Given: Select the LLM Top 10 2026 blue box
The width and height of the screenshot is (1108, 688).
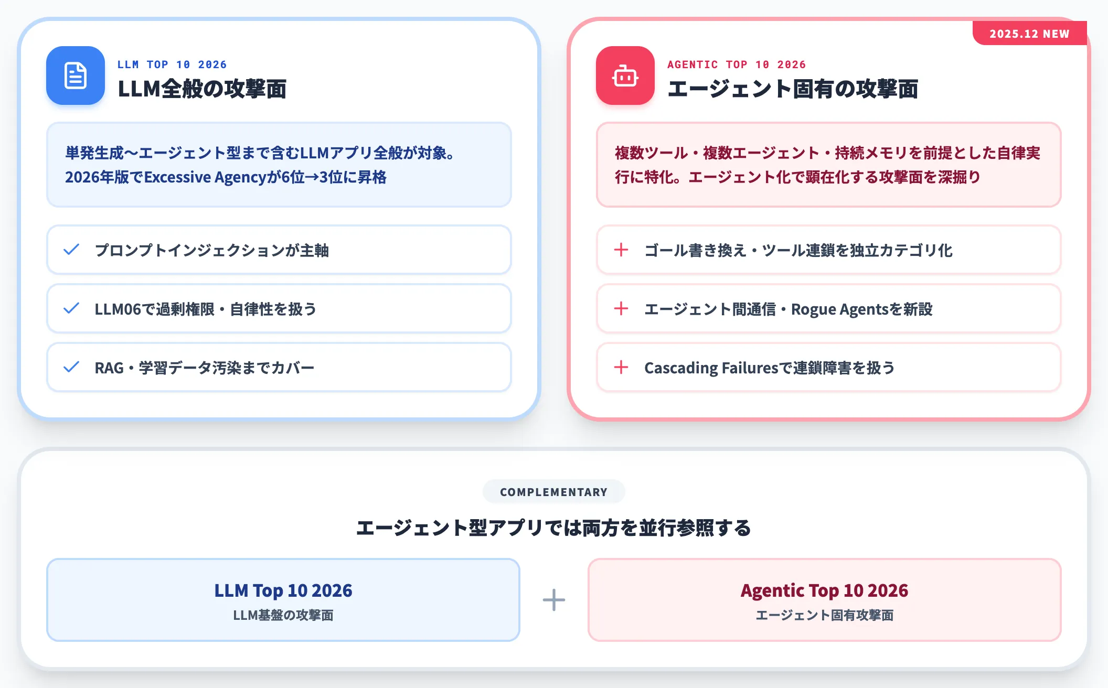Looking at the screenshot, I should point(283,600).
